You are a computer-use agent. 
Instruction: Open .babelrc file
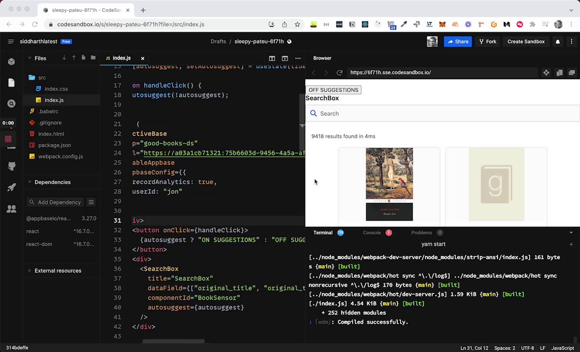[x=62, y=111]
